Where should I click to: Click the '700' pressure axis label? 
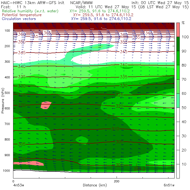7,124
